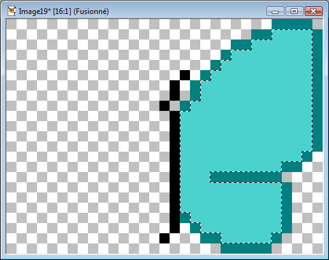The width and height of the screenshot is (329, 260).
Task: Click the gray pixel in canvas top-right corner
Action: pyautogui.click(x=318, y=24)
